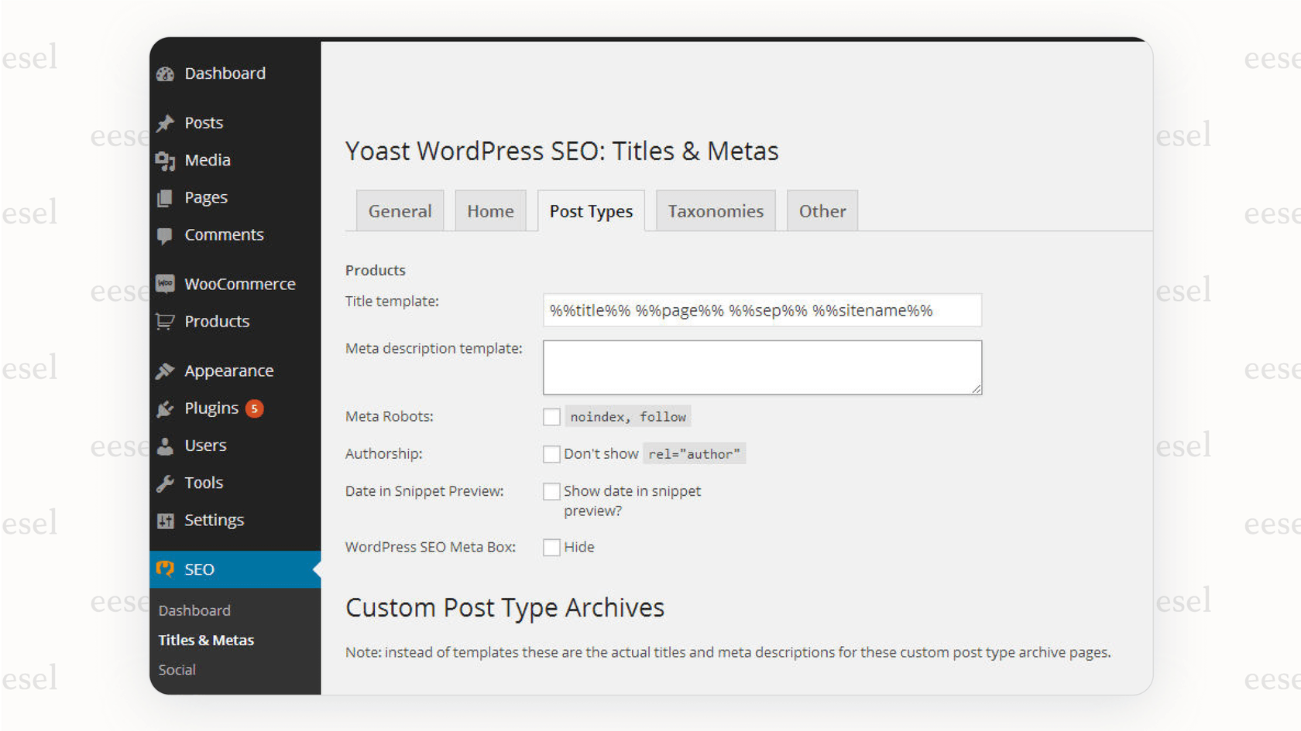This screenshot has height=731, width=1301.
Task: Click the orange Yoast SEO icon
Action: (x=166, y=569)
